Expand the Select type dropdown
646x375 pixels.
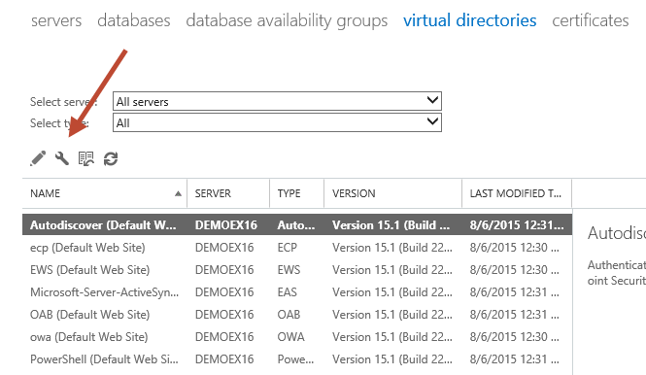277,122
